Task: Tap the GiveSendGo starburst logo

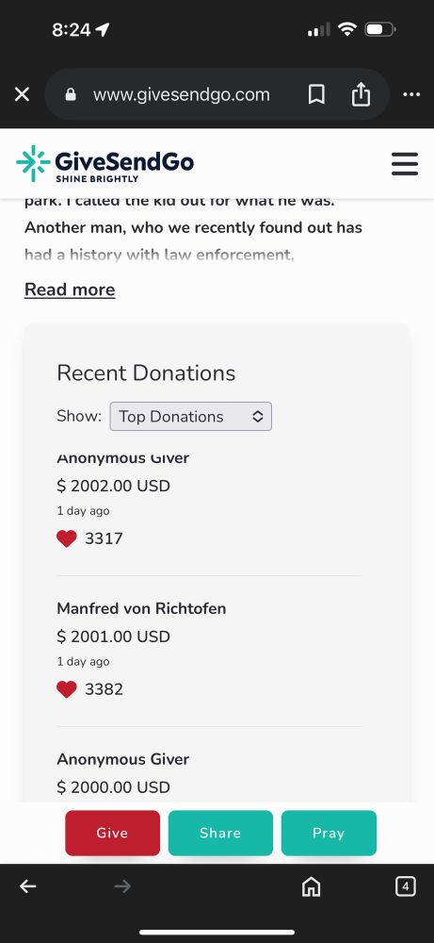Action: (x=33, y=163)
